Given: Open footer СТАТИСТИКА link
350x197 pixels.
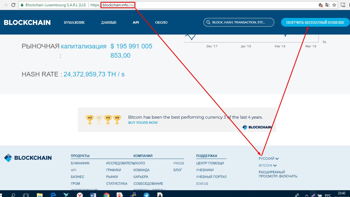Looking at the screenshot, I should point(117,184).
